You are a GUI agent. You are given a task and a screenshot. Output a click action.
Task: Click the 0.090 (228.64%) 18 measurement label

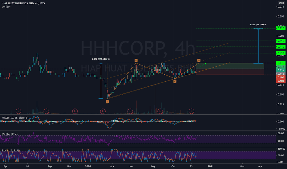click(x=101, y=59)
